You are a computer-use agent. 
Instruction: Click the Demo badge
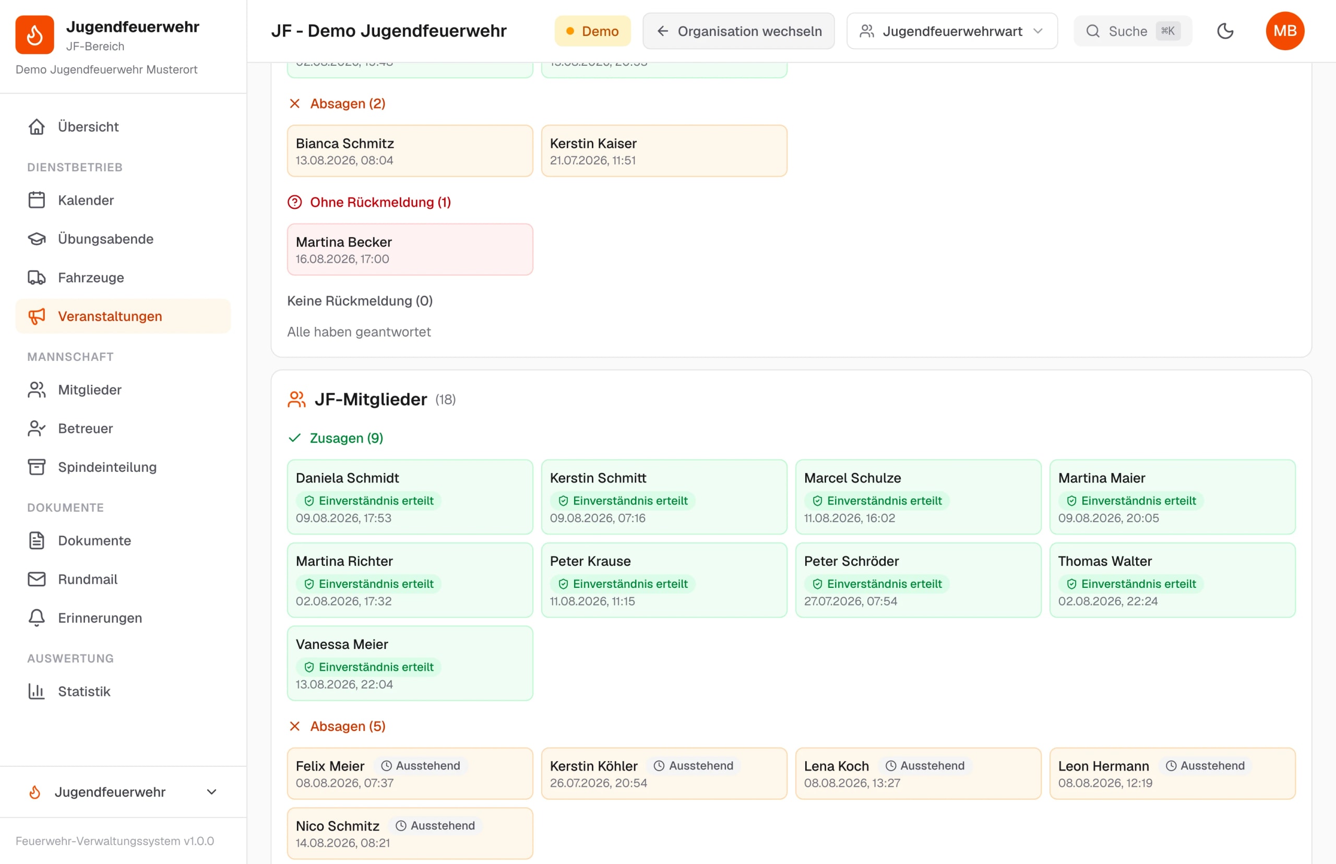592,31
